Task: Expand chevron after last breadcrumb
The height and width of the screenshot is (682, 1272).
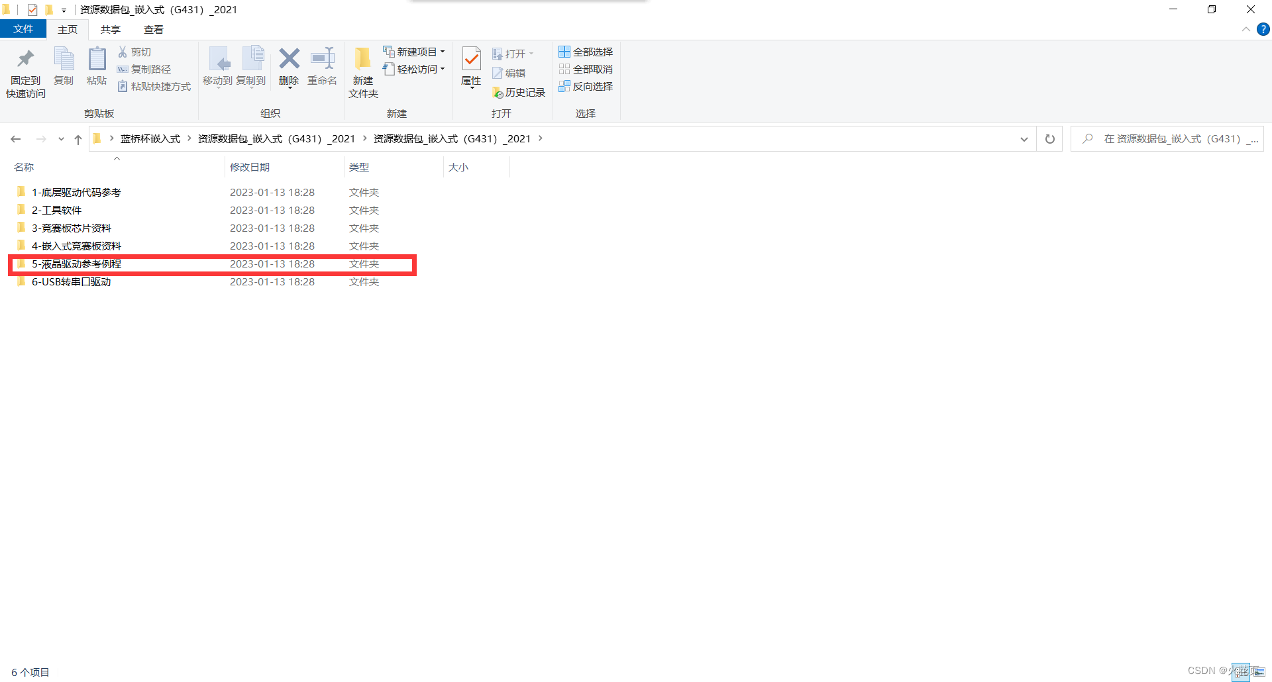Action: pyautogui.click(x=541, y=138)
